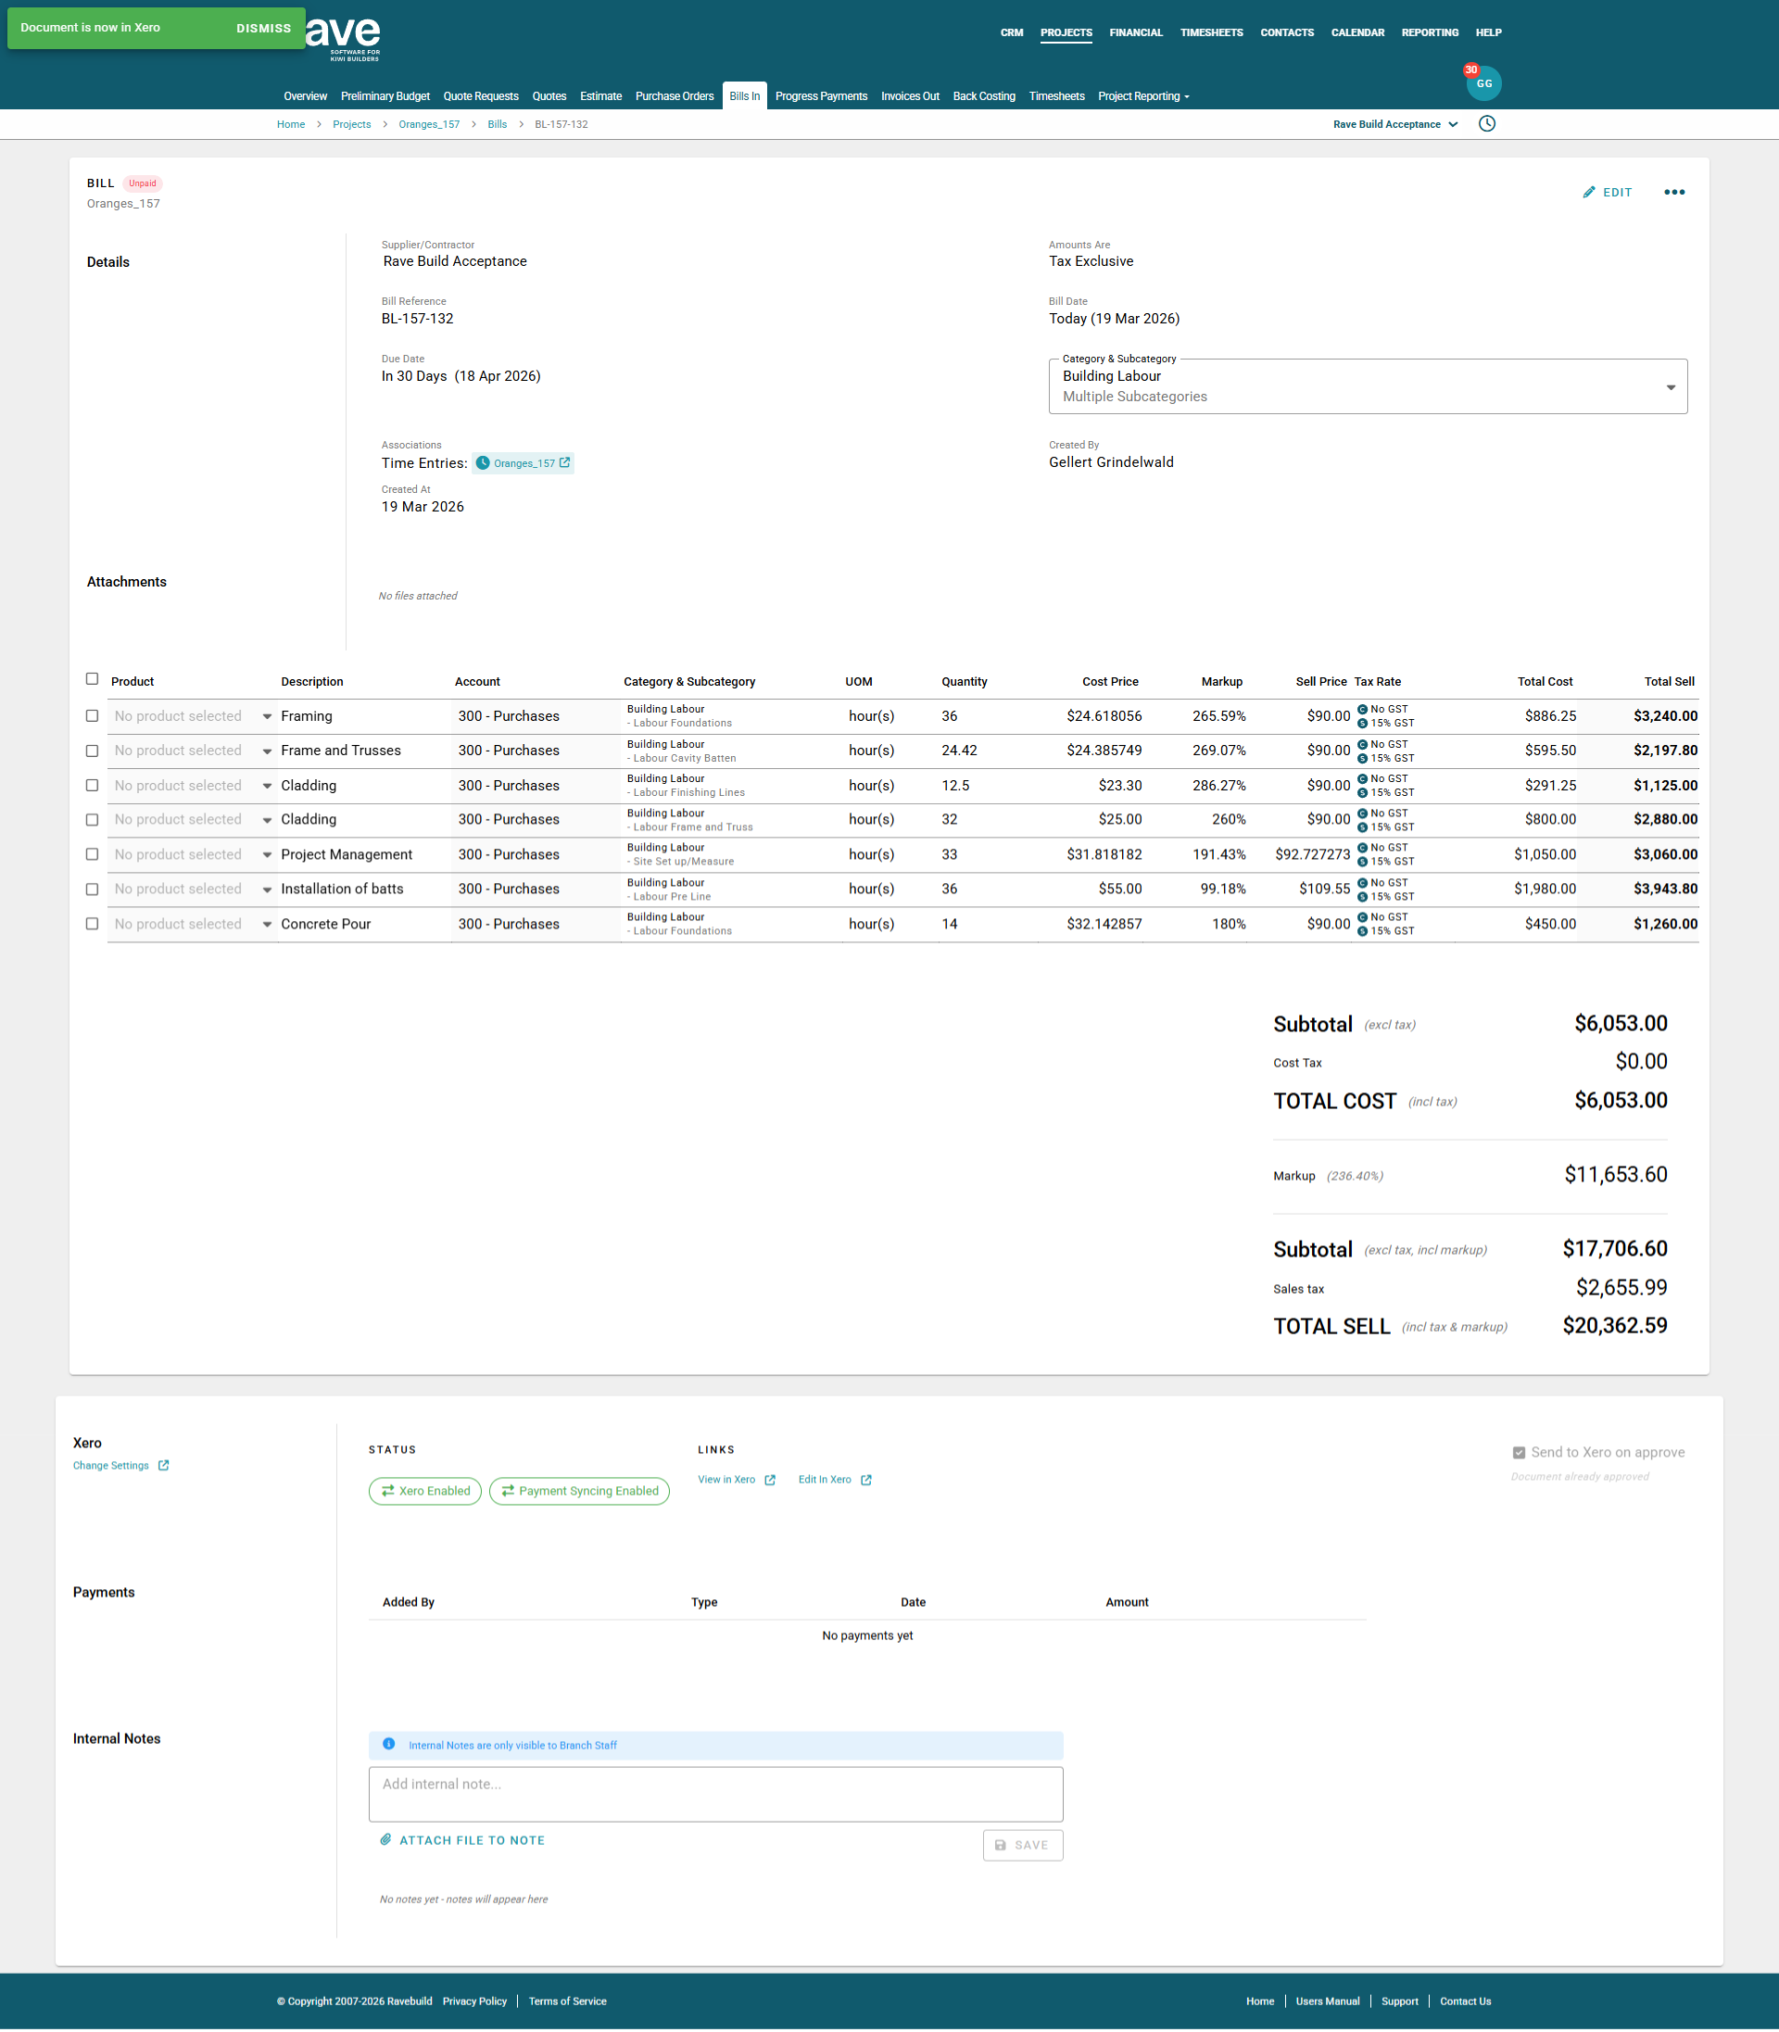Click View in Xero external icon
The width and height of the screenshot is (1779, 2032).
(x=769, y=1480)
